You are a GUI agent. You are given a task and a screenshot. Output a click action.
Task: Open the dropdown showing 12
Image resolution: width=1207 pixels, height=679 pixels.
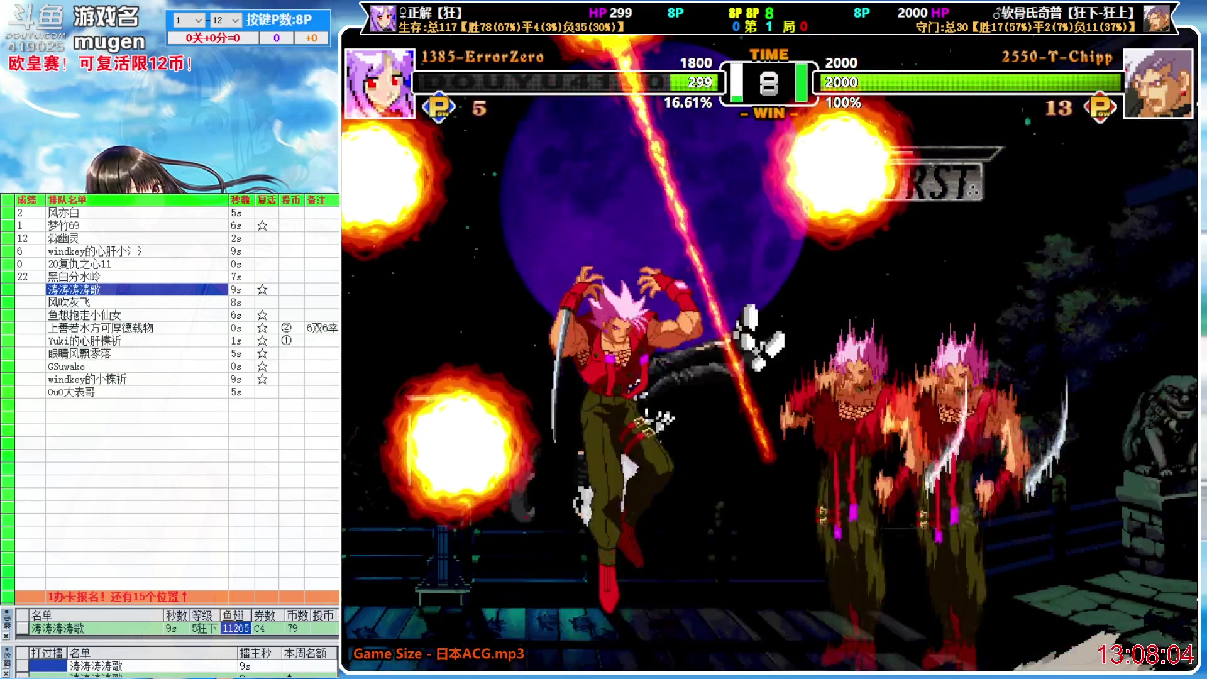pos(225,20)
